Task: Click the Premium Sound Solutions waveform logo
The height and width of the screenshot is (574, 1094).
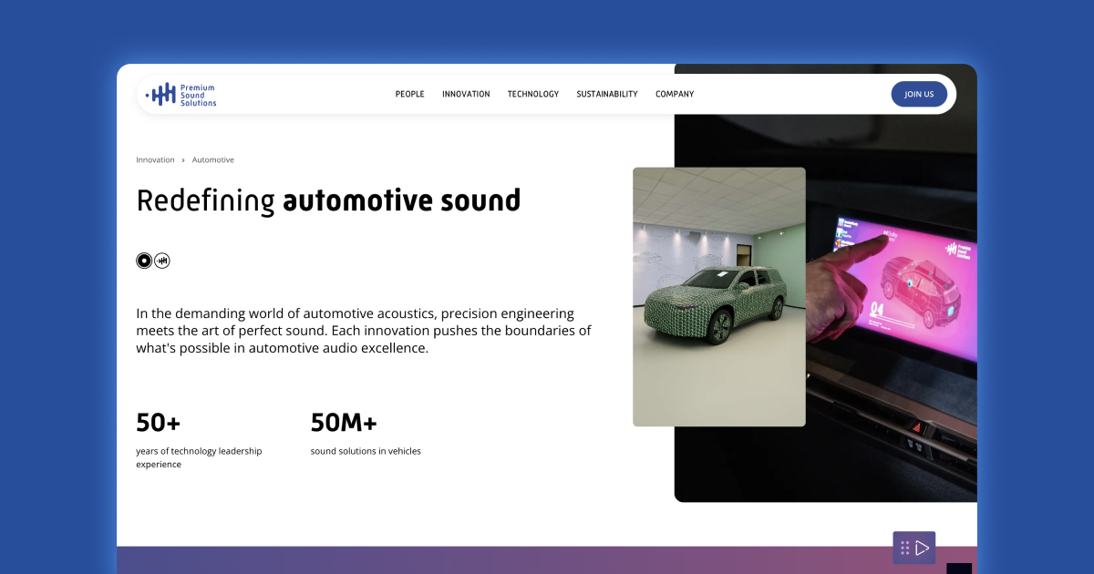Action: 162,93
